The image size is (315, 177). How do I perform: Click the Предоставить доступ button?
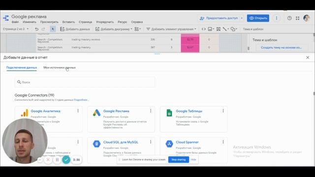click(x=219, y=18)
